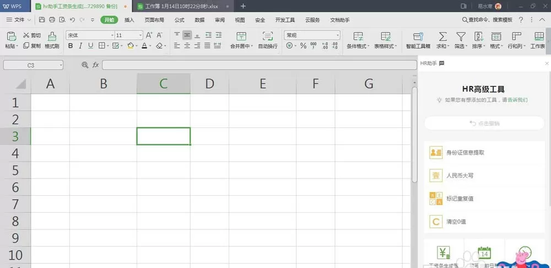Toggle middle vertical alignment
This screenshot has width=551, height=268.
click(187, 35)
